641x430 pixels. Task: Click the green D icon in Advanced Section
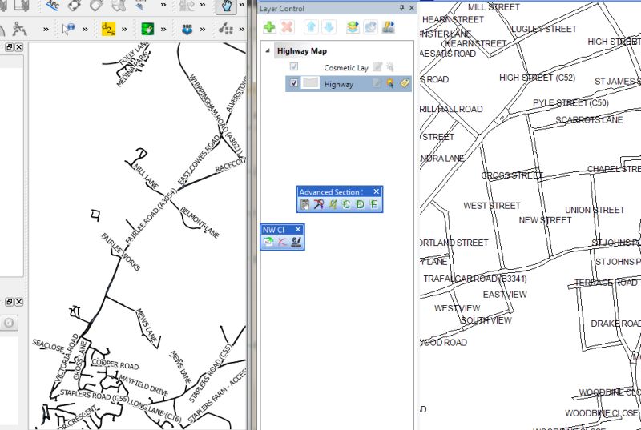click(360, 204)
